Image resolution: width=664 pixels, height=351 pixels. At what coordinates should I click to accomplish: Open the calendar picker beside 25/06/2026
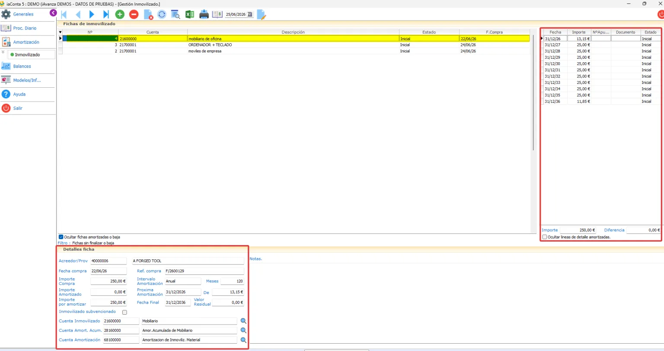point(250,14)
